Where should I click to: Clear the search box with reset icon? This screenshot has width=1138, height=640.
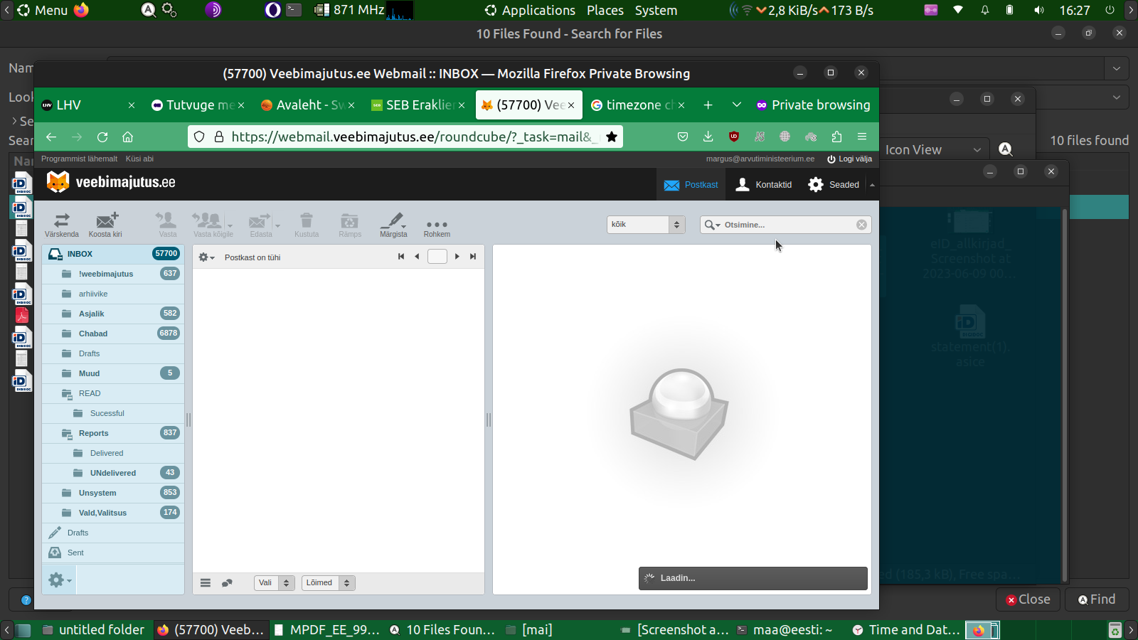[861, 225]
